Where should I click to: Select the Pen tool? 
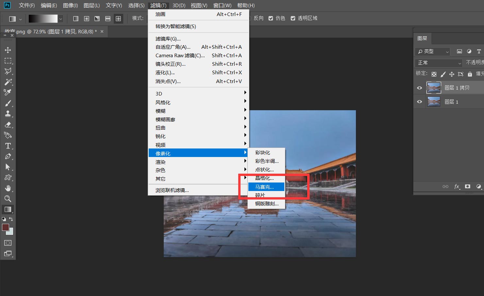point(8,156)
